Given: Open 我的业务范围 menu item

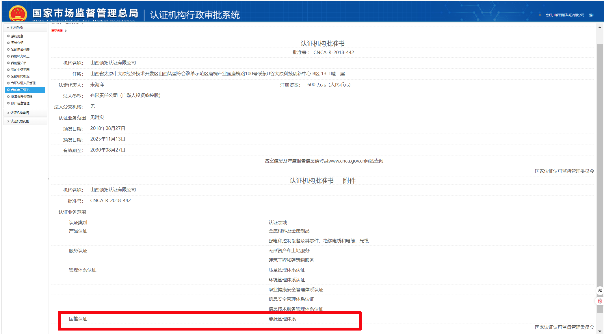Looking at the screenshot, I should pos(20,70).
